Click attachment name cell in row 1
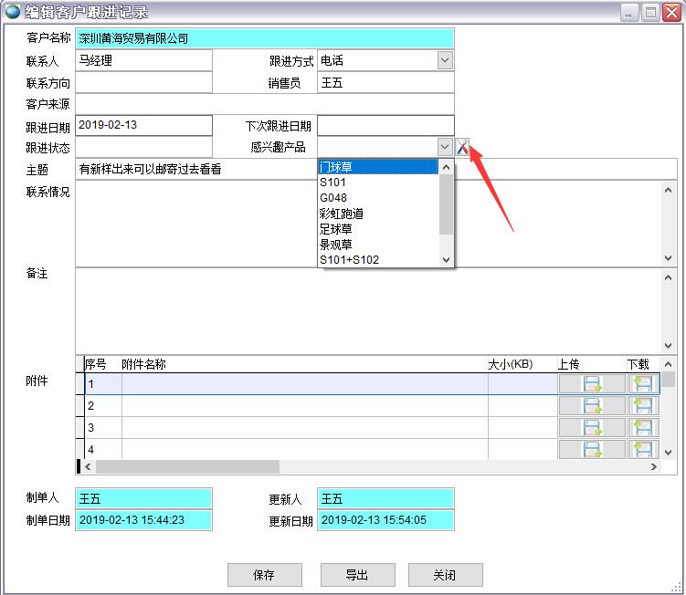The image size is (686, 595). tap(304, 384)
